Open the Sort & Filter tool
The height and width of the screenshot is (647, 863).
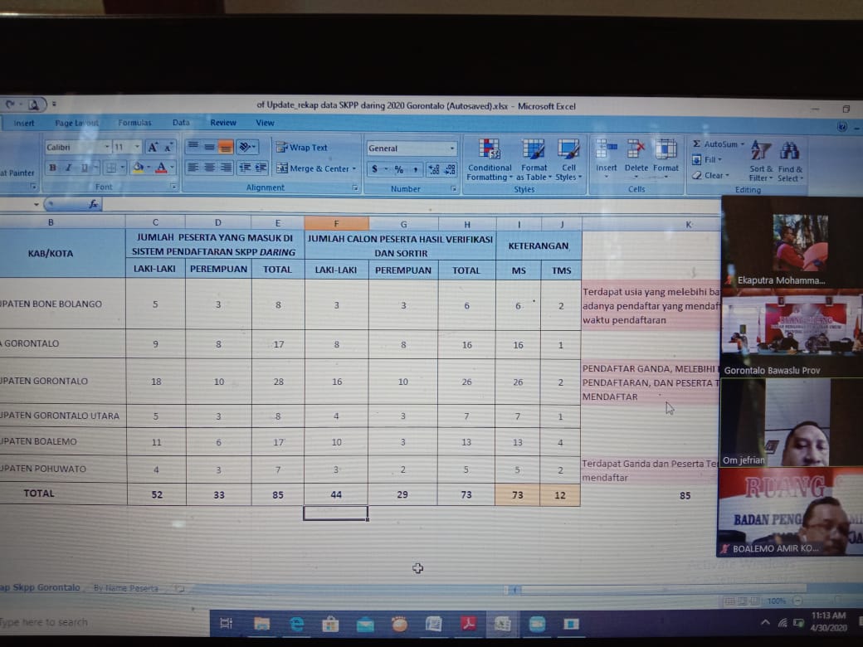click(x=760, y=152)
